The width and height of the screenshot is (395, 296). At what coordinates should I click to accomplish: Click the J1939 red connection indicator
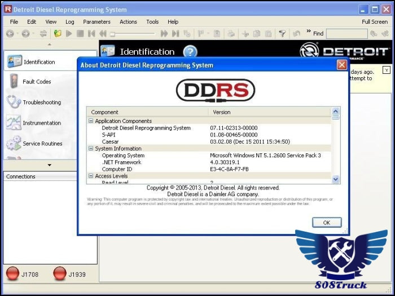click(60, 274)
